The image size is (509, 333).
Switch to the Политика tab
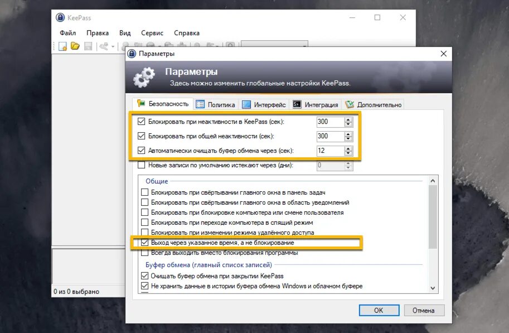pyautogui.click(x=216, y=105)
